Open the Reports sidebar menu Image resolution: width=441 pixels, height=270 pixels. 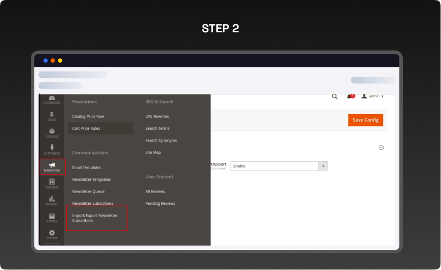pos(52,200)
